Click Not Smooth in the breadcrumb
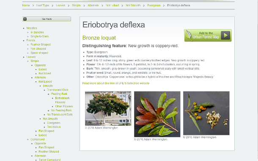Viewport: 258px width, 161px height. [x=133, y=5]
